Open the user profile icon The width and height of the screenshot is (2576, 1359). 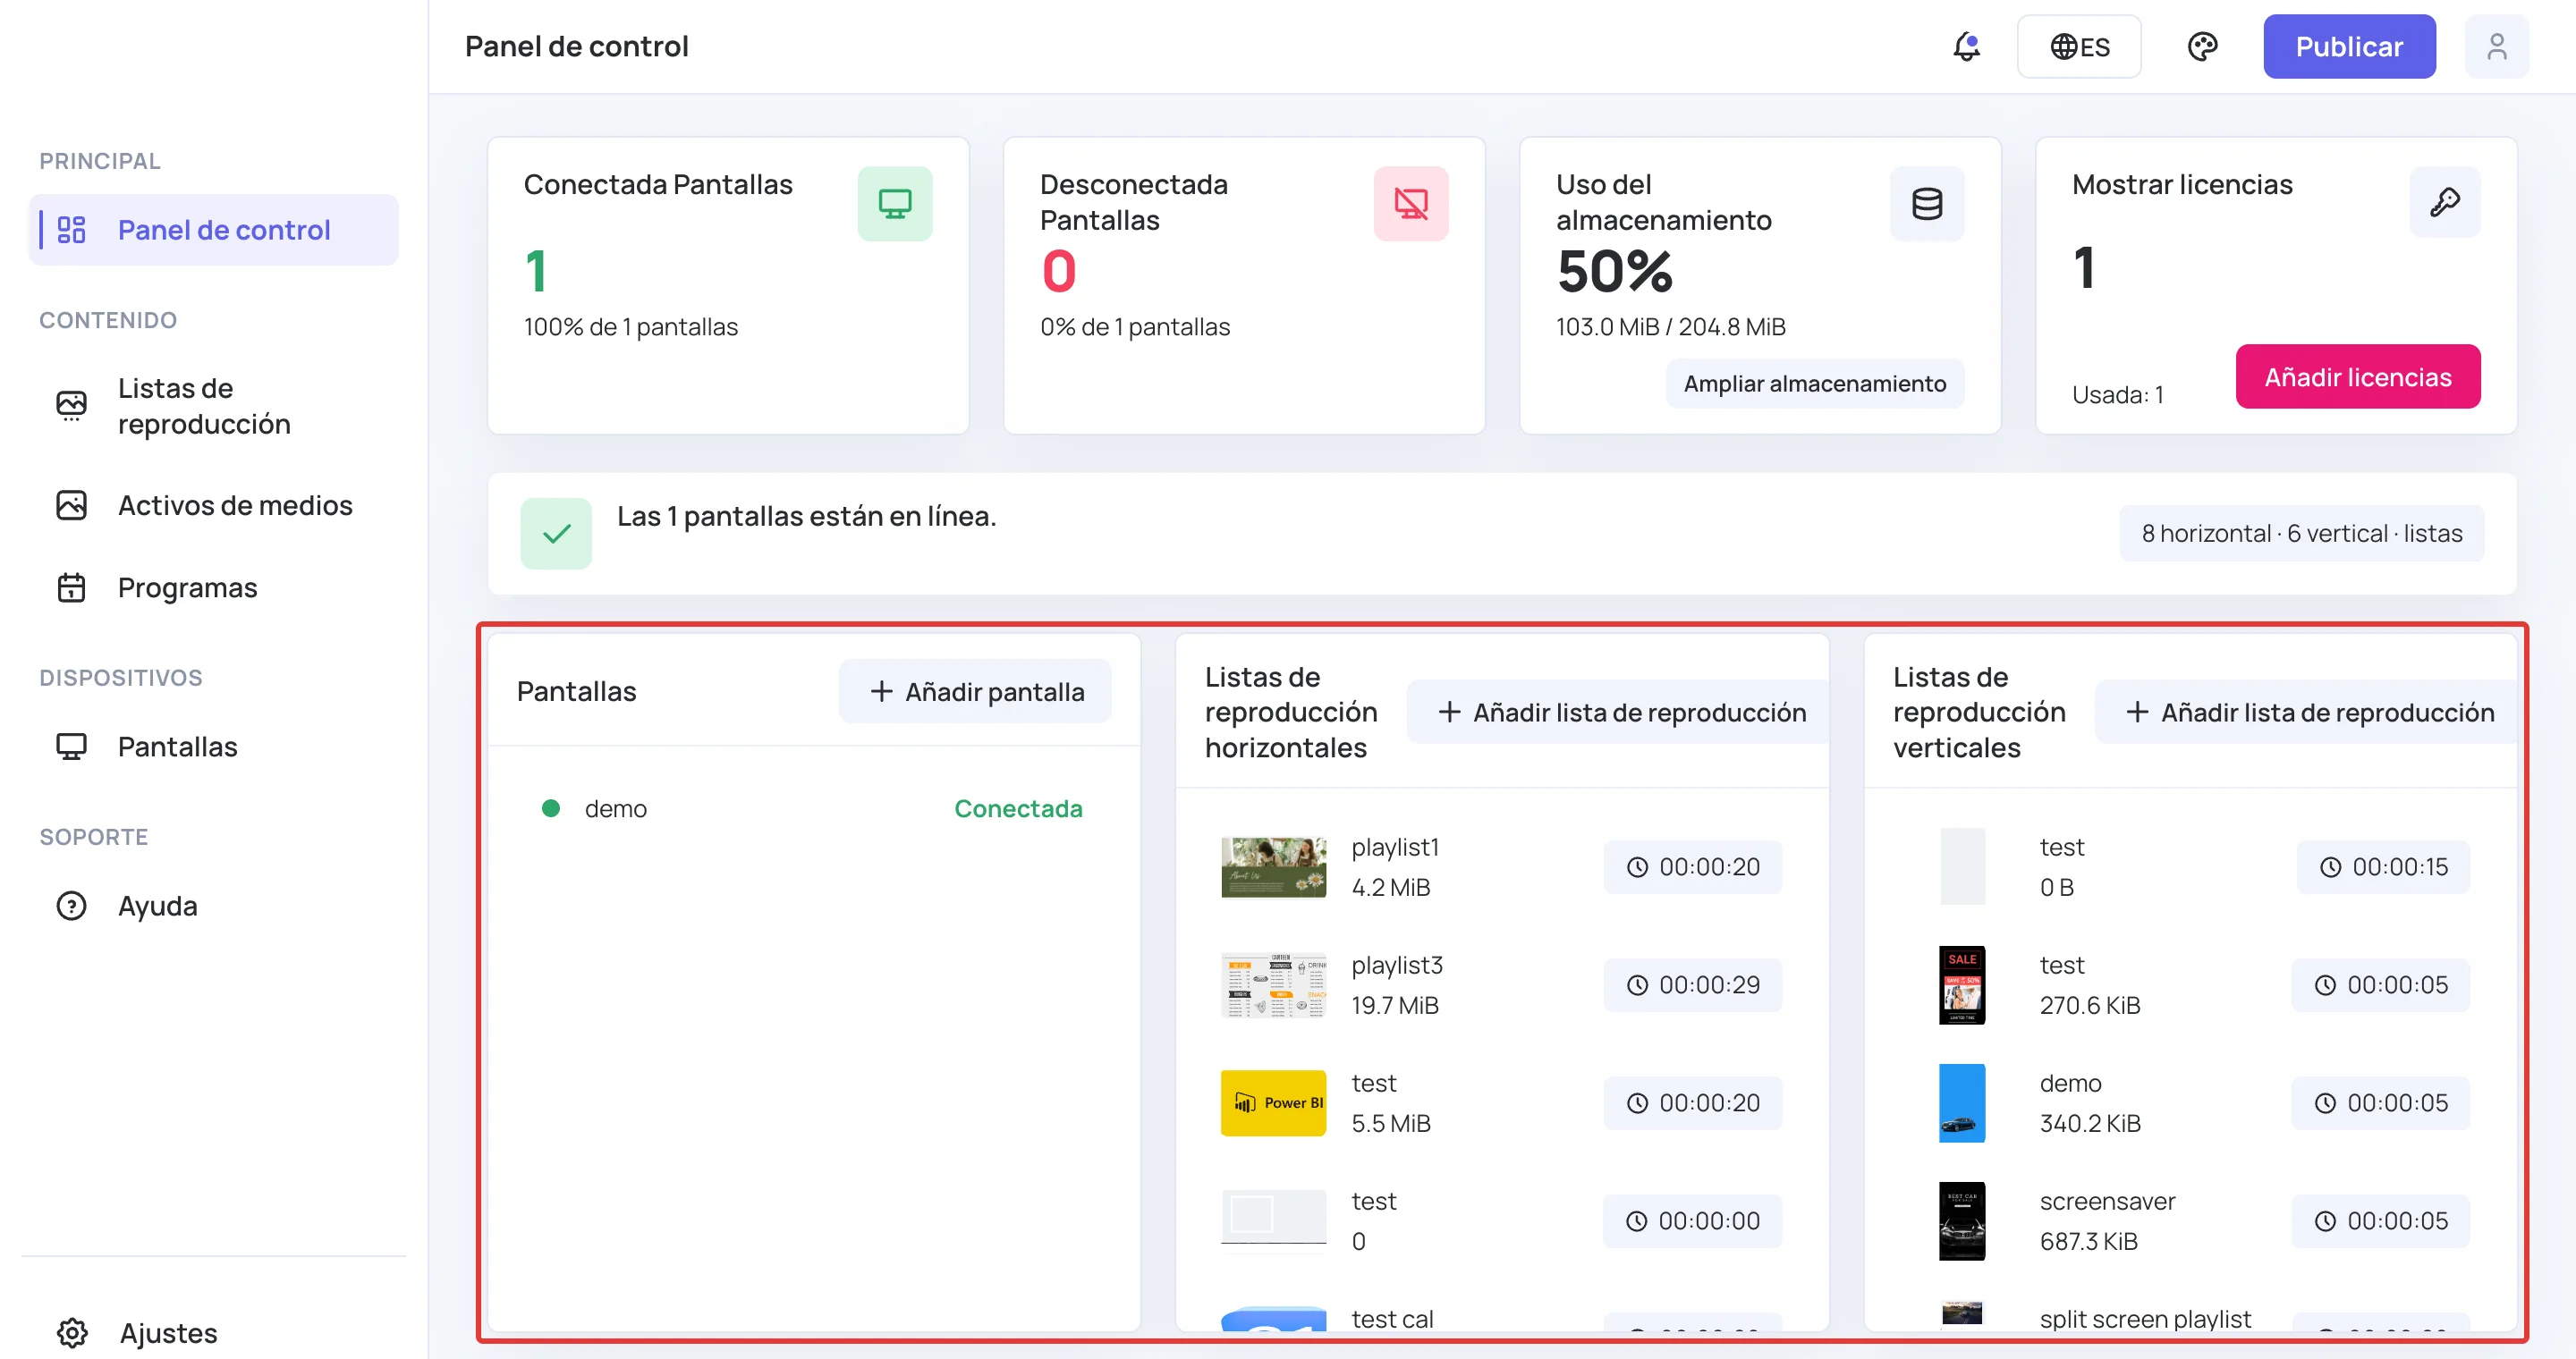point(2497,47)
